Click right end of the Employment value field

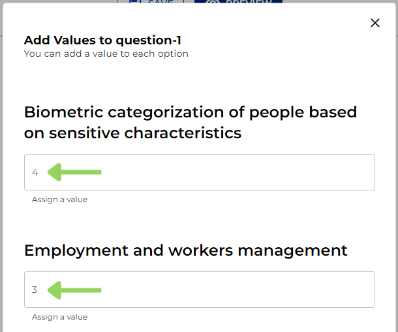(362, 290)
